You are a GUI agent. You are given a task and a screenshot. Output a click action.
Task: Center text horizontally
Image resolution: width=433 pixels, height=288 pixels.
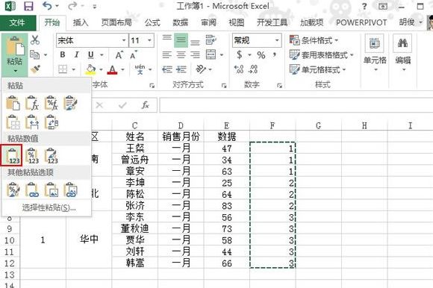tap(181, 54)
